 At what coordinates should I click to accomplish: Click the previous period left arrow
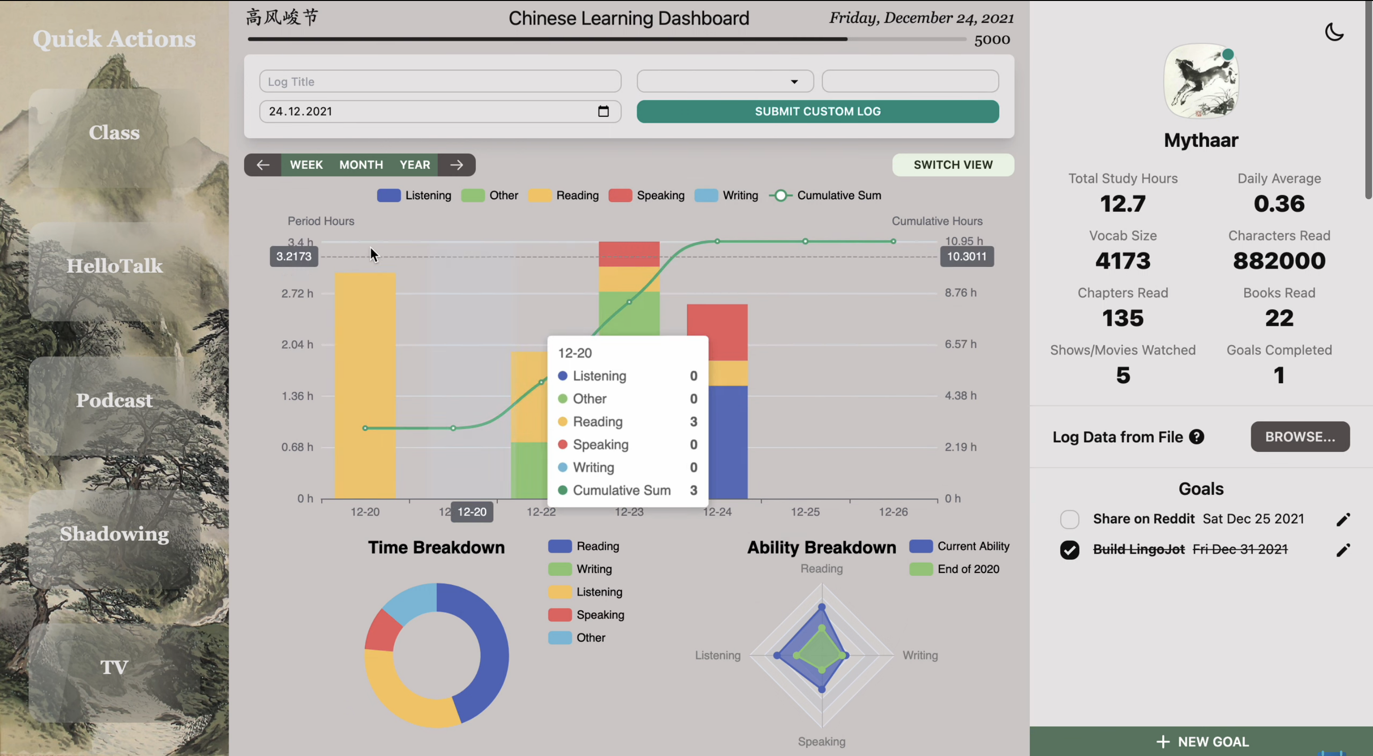[x=263, y=164]
